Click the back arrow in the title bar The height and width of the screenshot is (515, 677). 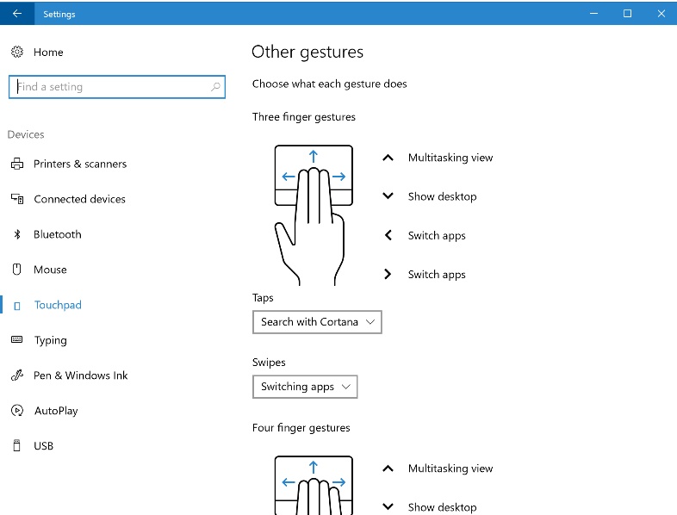click(x=17, y=13)
